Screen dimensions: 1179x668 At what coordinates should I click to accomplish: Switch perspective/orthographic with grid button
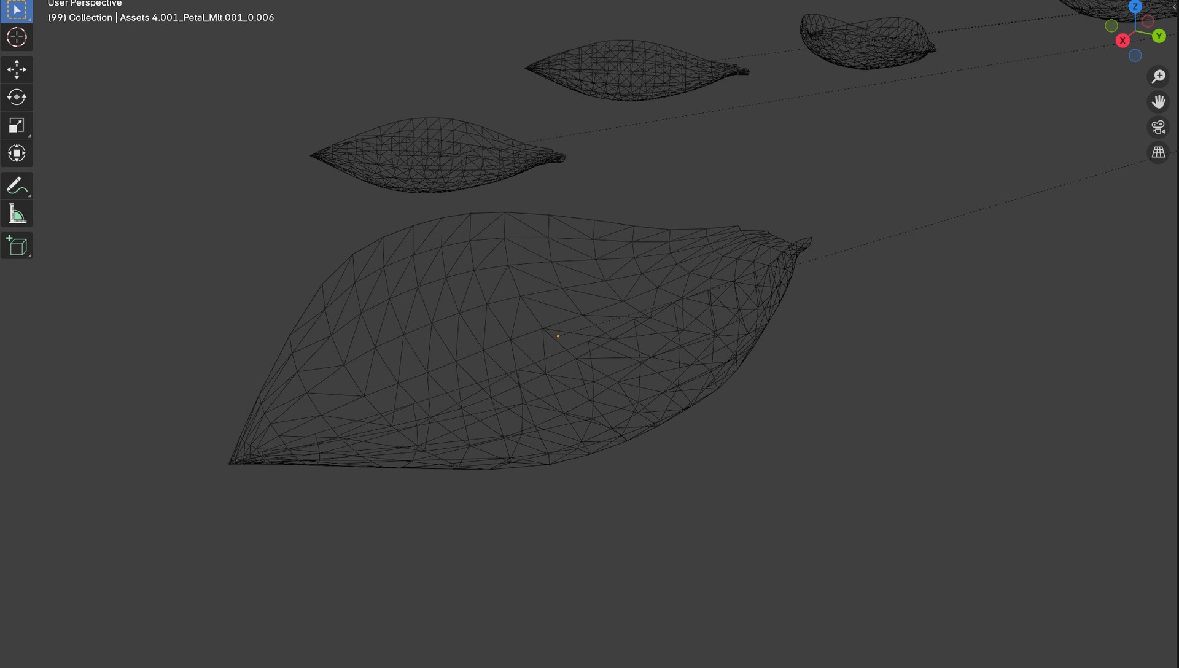(x=1158, y=152)
